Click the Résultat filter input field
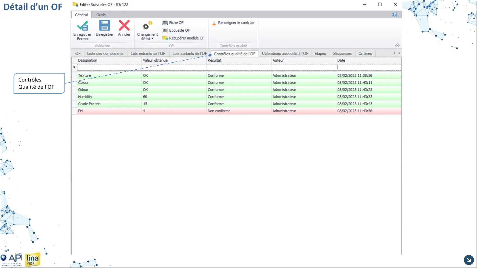This screenshot has width=477, height=268. coord(239,67)
